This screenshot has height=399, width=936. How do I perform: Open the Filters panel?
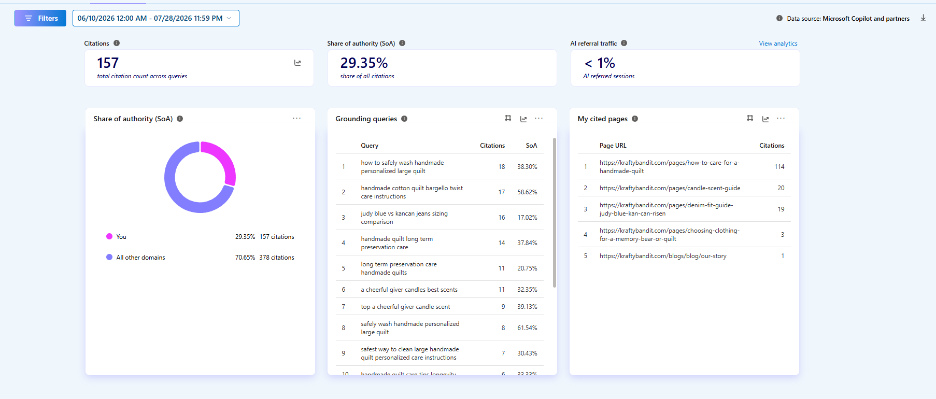[40, 18]
